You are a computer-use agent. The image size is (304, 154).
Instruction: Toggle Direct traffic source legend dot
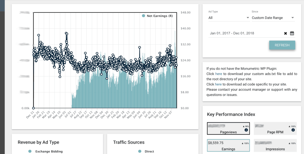click(x=140, y=151)
